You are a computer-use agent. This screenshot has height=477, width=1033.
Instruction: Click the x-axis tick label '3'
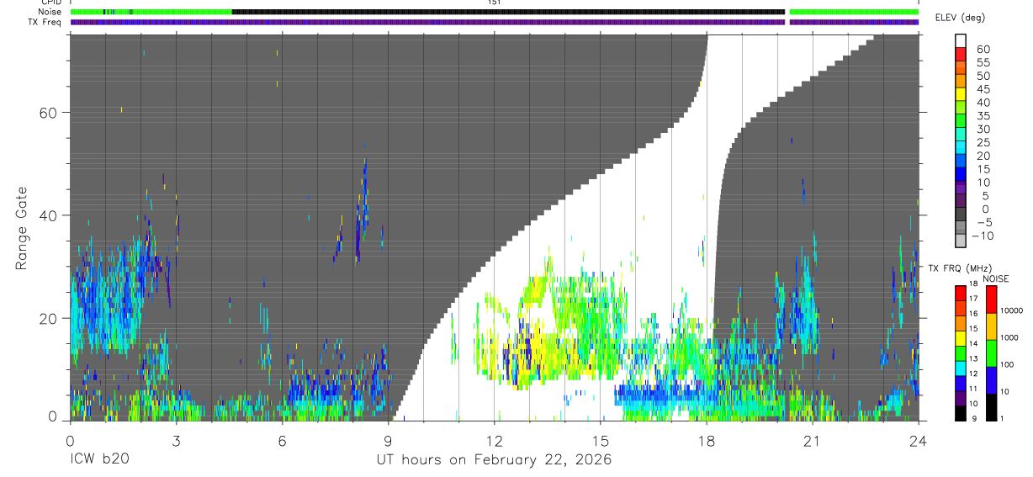click(x=176, y=440)
